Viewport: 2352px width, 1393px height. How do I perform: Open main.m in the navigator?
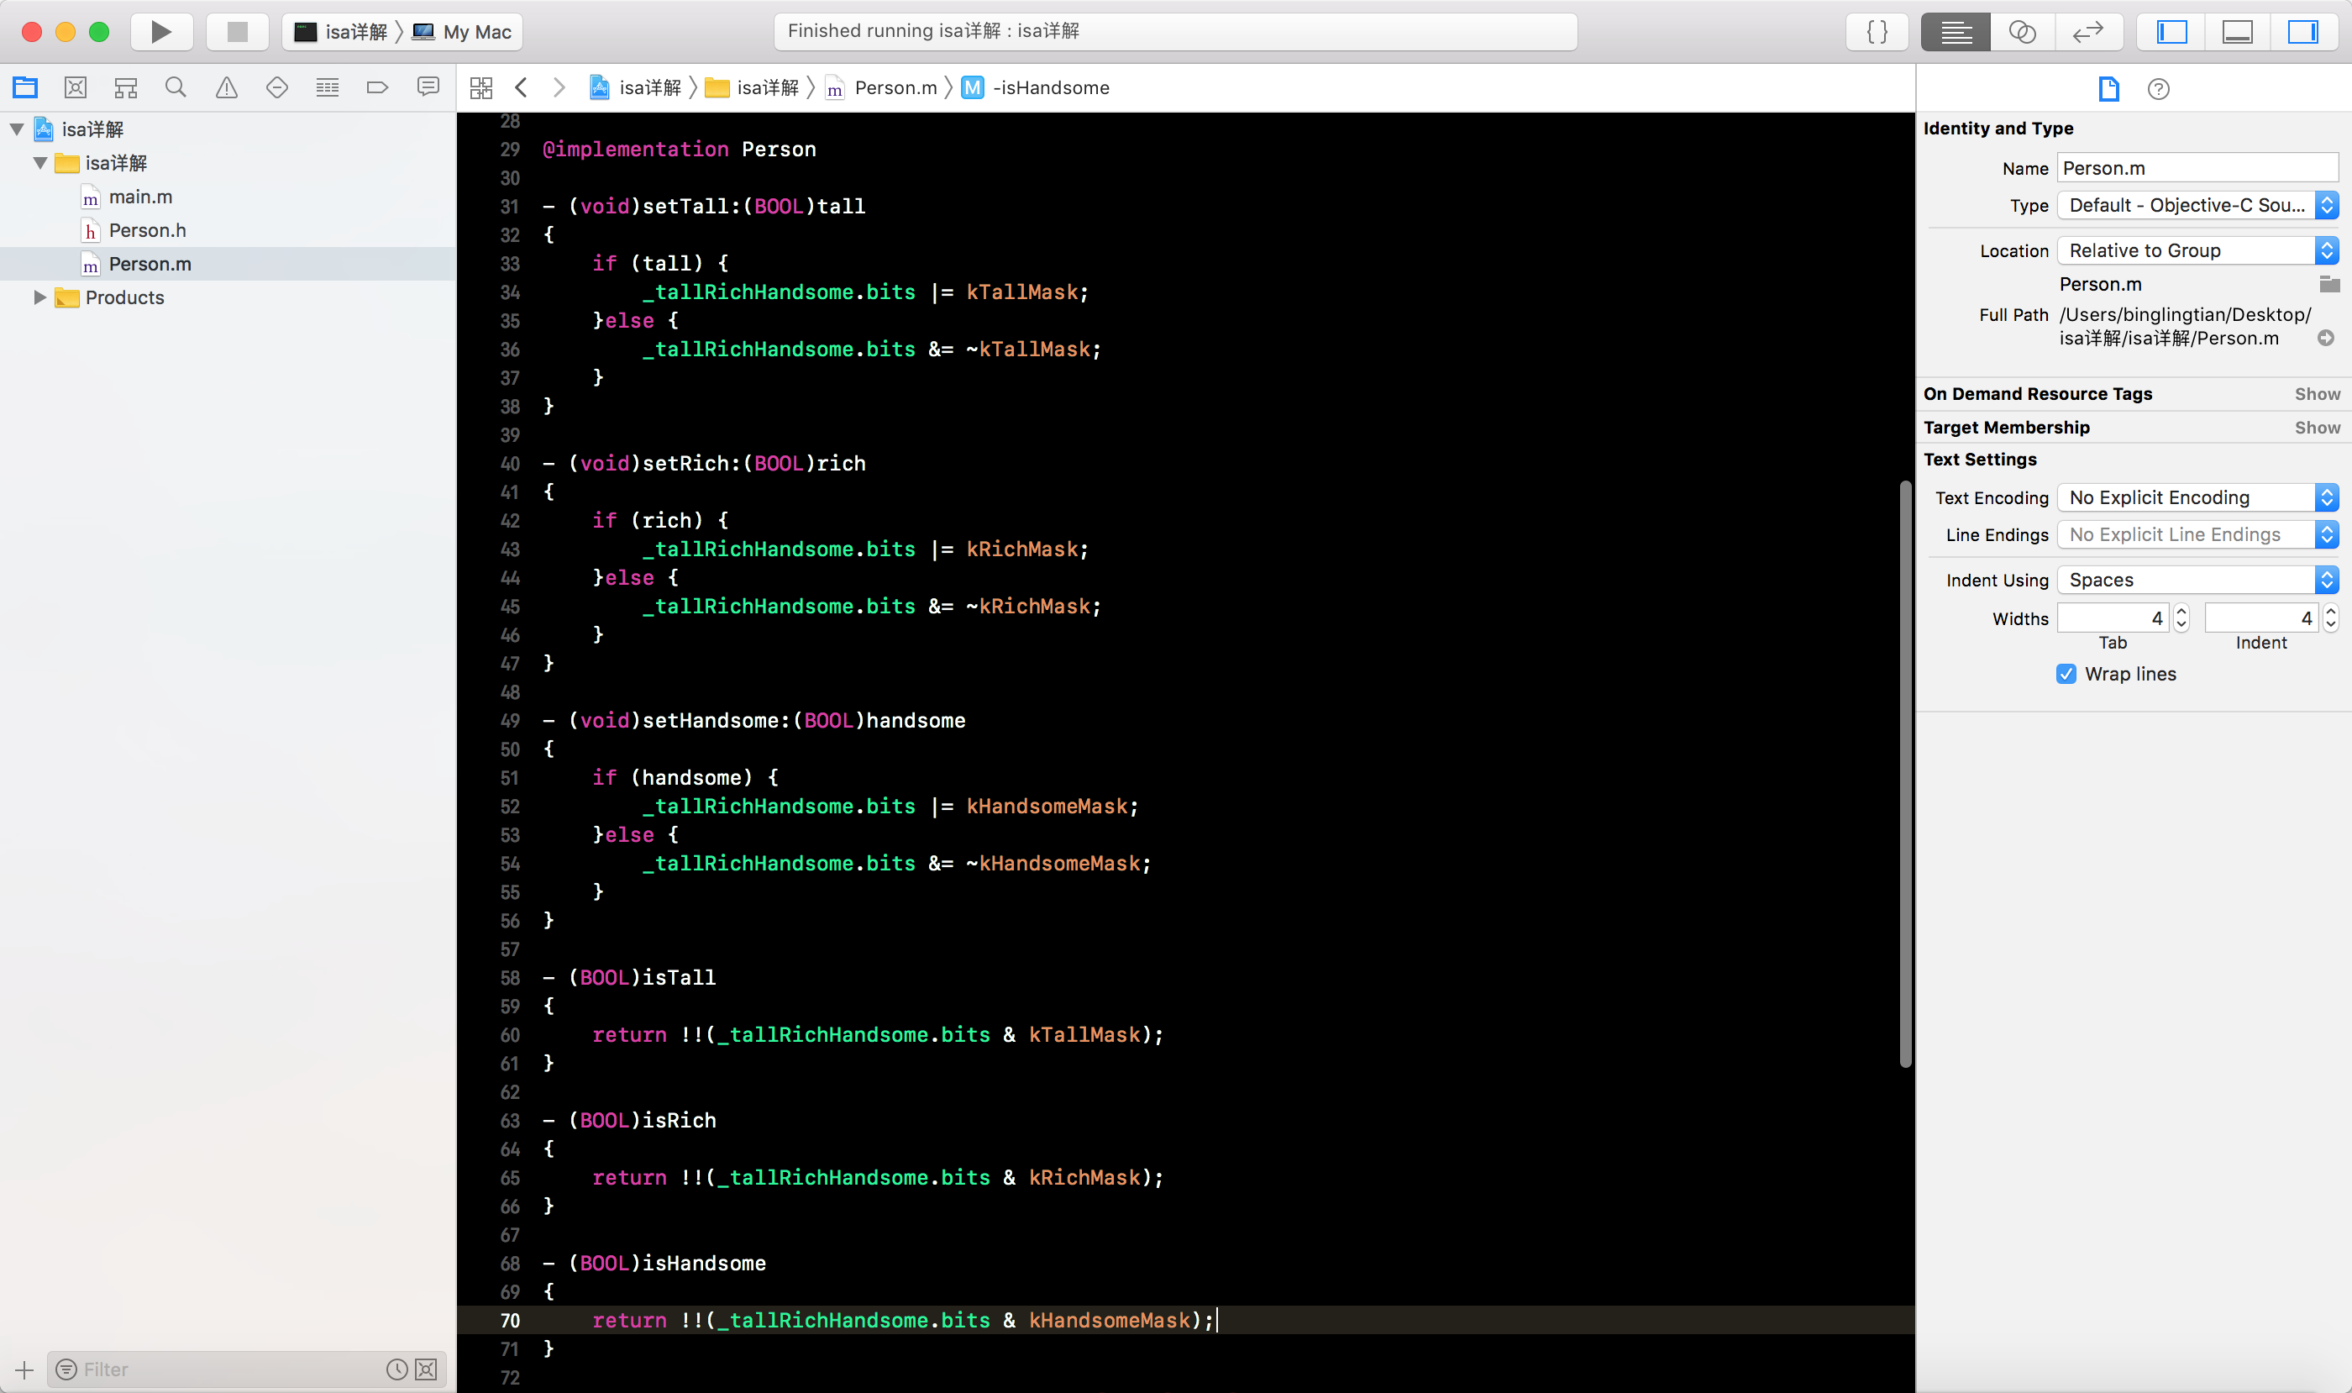139,197
